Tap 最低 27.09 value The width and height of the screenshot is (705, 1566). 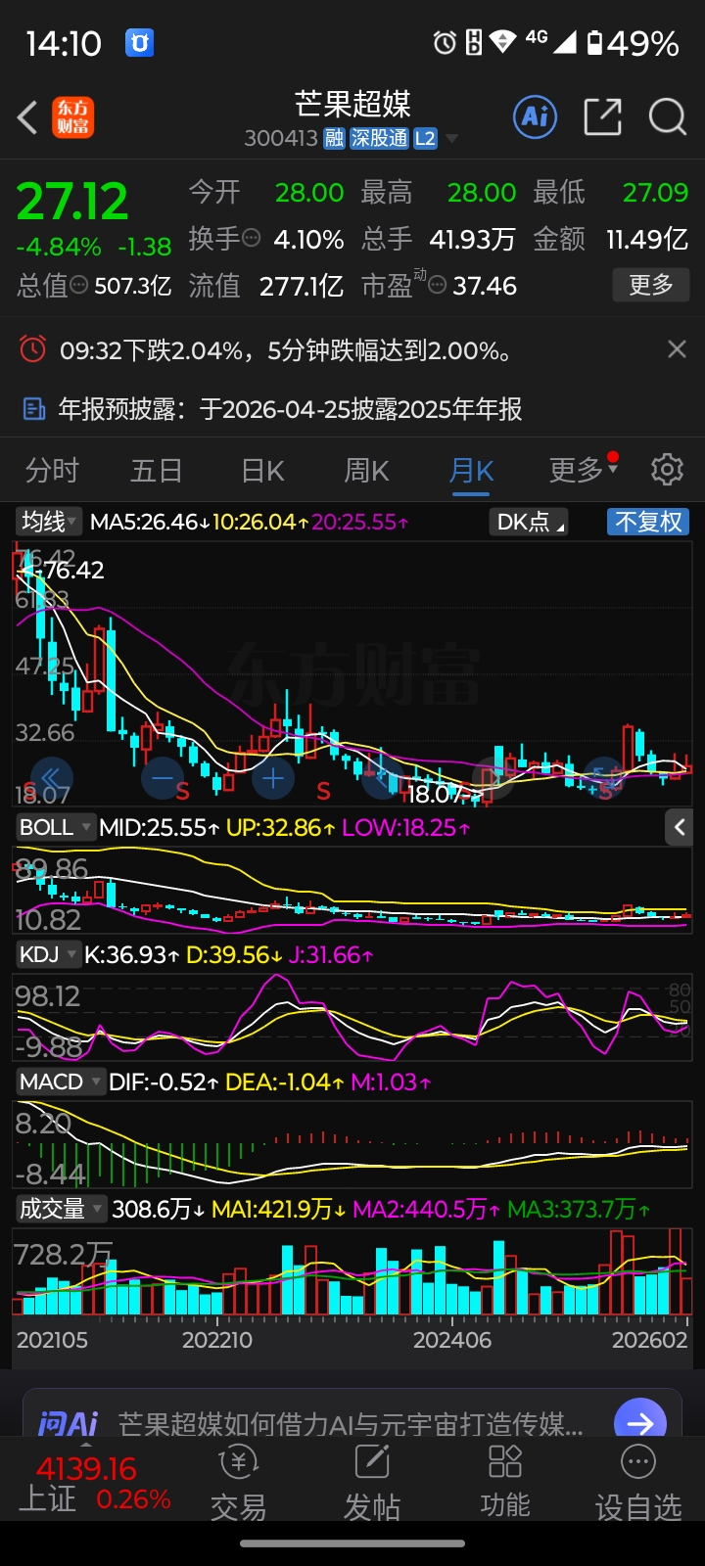click(655, 192)
